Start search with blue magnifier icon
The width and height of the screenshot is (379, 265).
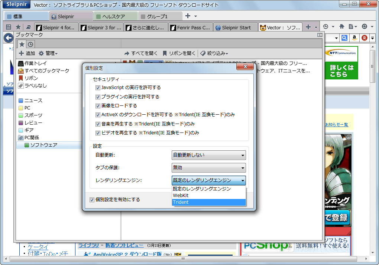[344, 38]
